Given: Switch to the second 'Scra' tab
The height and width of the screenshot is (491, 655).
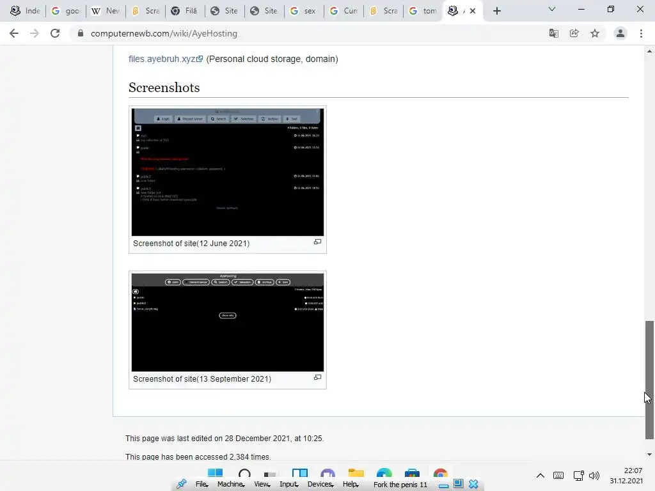Looking at the screenshot, I should (x=384, y=11).
